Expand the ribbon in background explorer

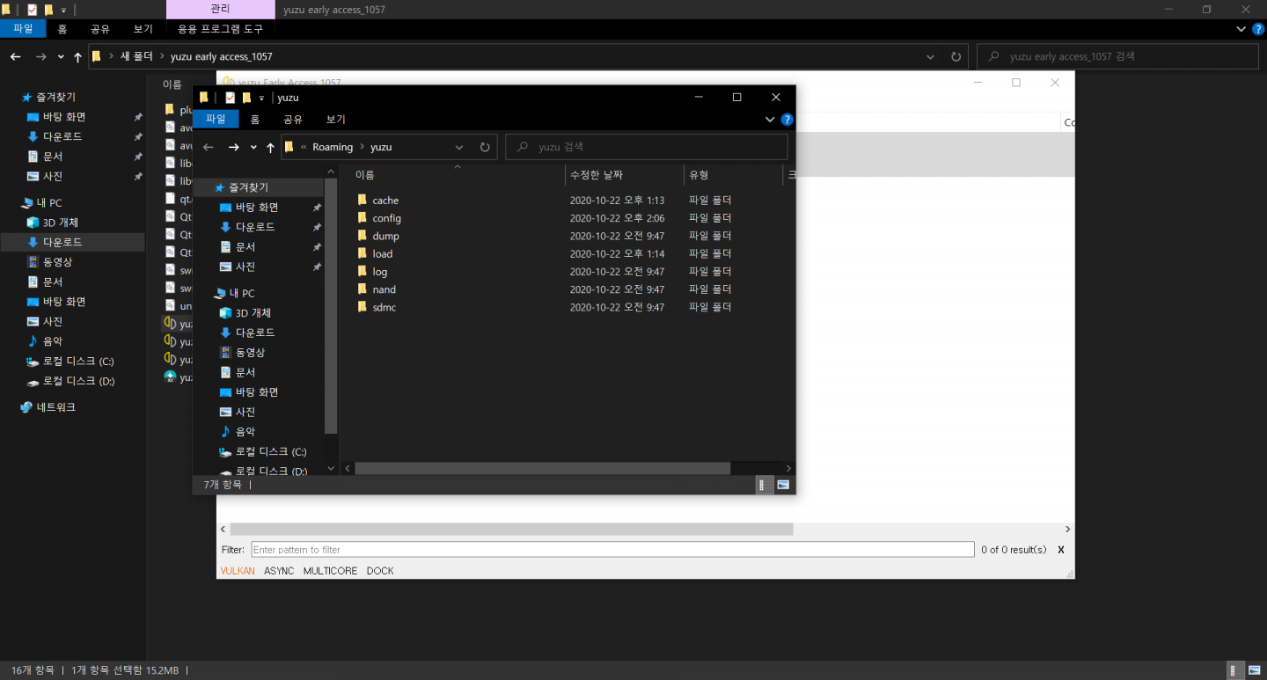click(1241, 29)
